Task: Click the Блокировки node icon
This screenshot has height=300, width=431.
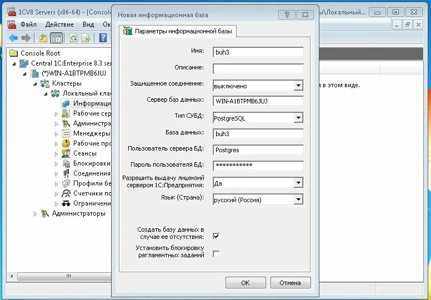Action: (66, 163)
